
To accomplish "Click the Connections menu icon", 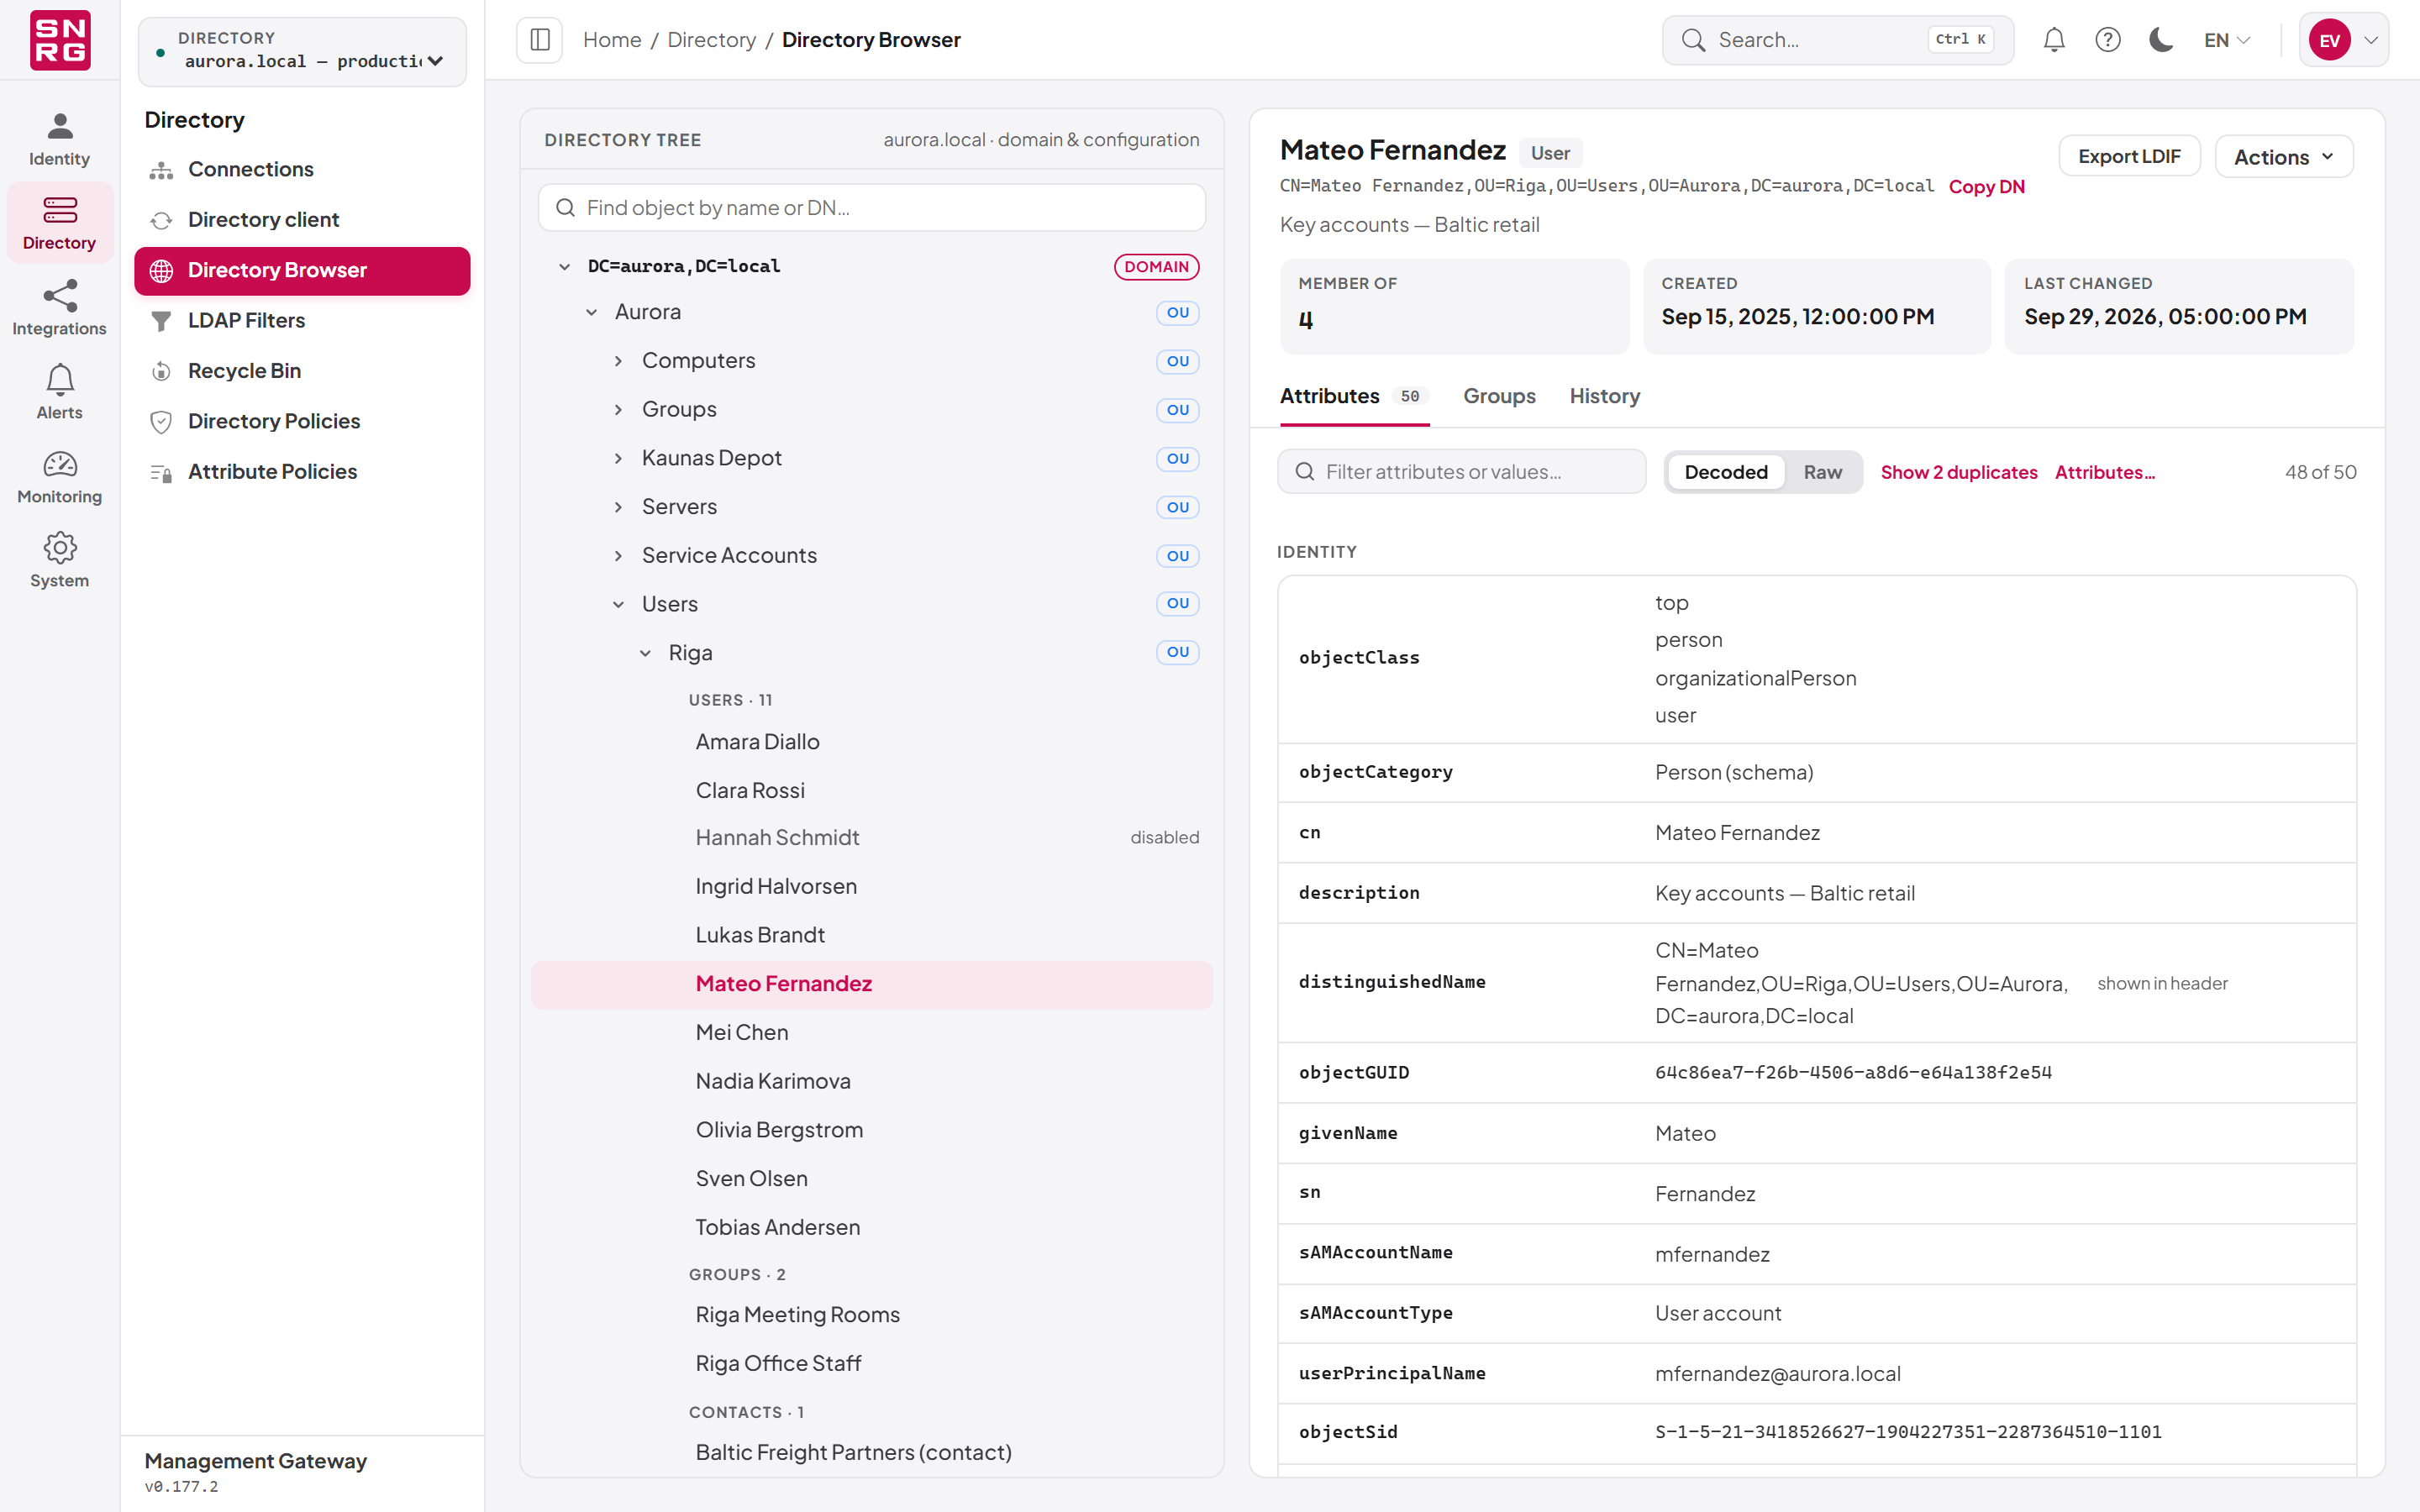I will coord(161,170).
